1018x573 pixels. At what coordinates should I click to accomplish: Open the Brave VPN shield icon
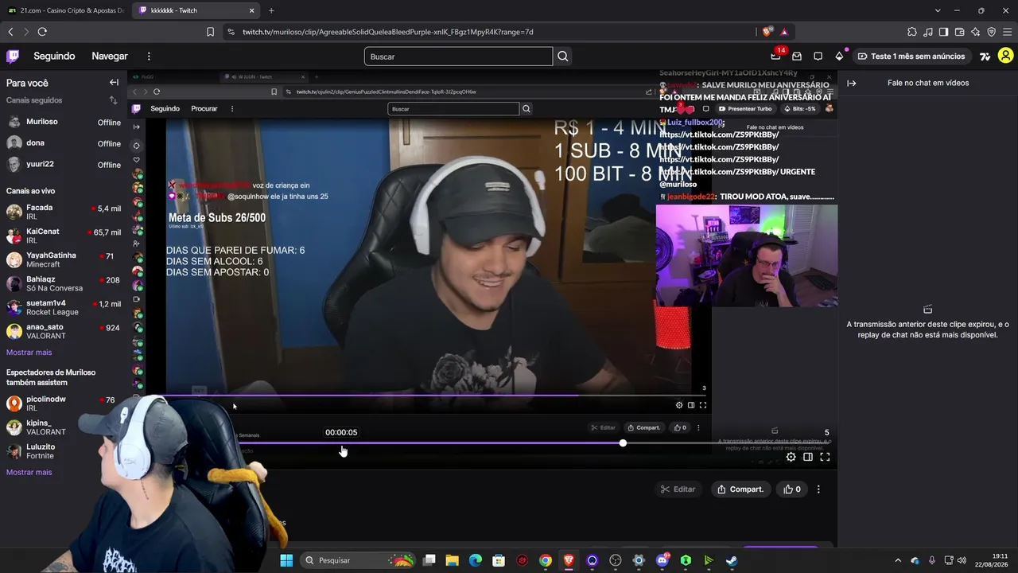992,32
